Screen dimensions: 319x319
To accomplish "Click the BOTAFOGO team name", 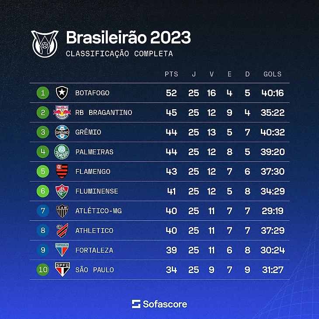I will (x=92, y=93).
